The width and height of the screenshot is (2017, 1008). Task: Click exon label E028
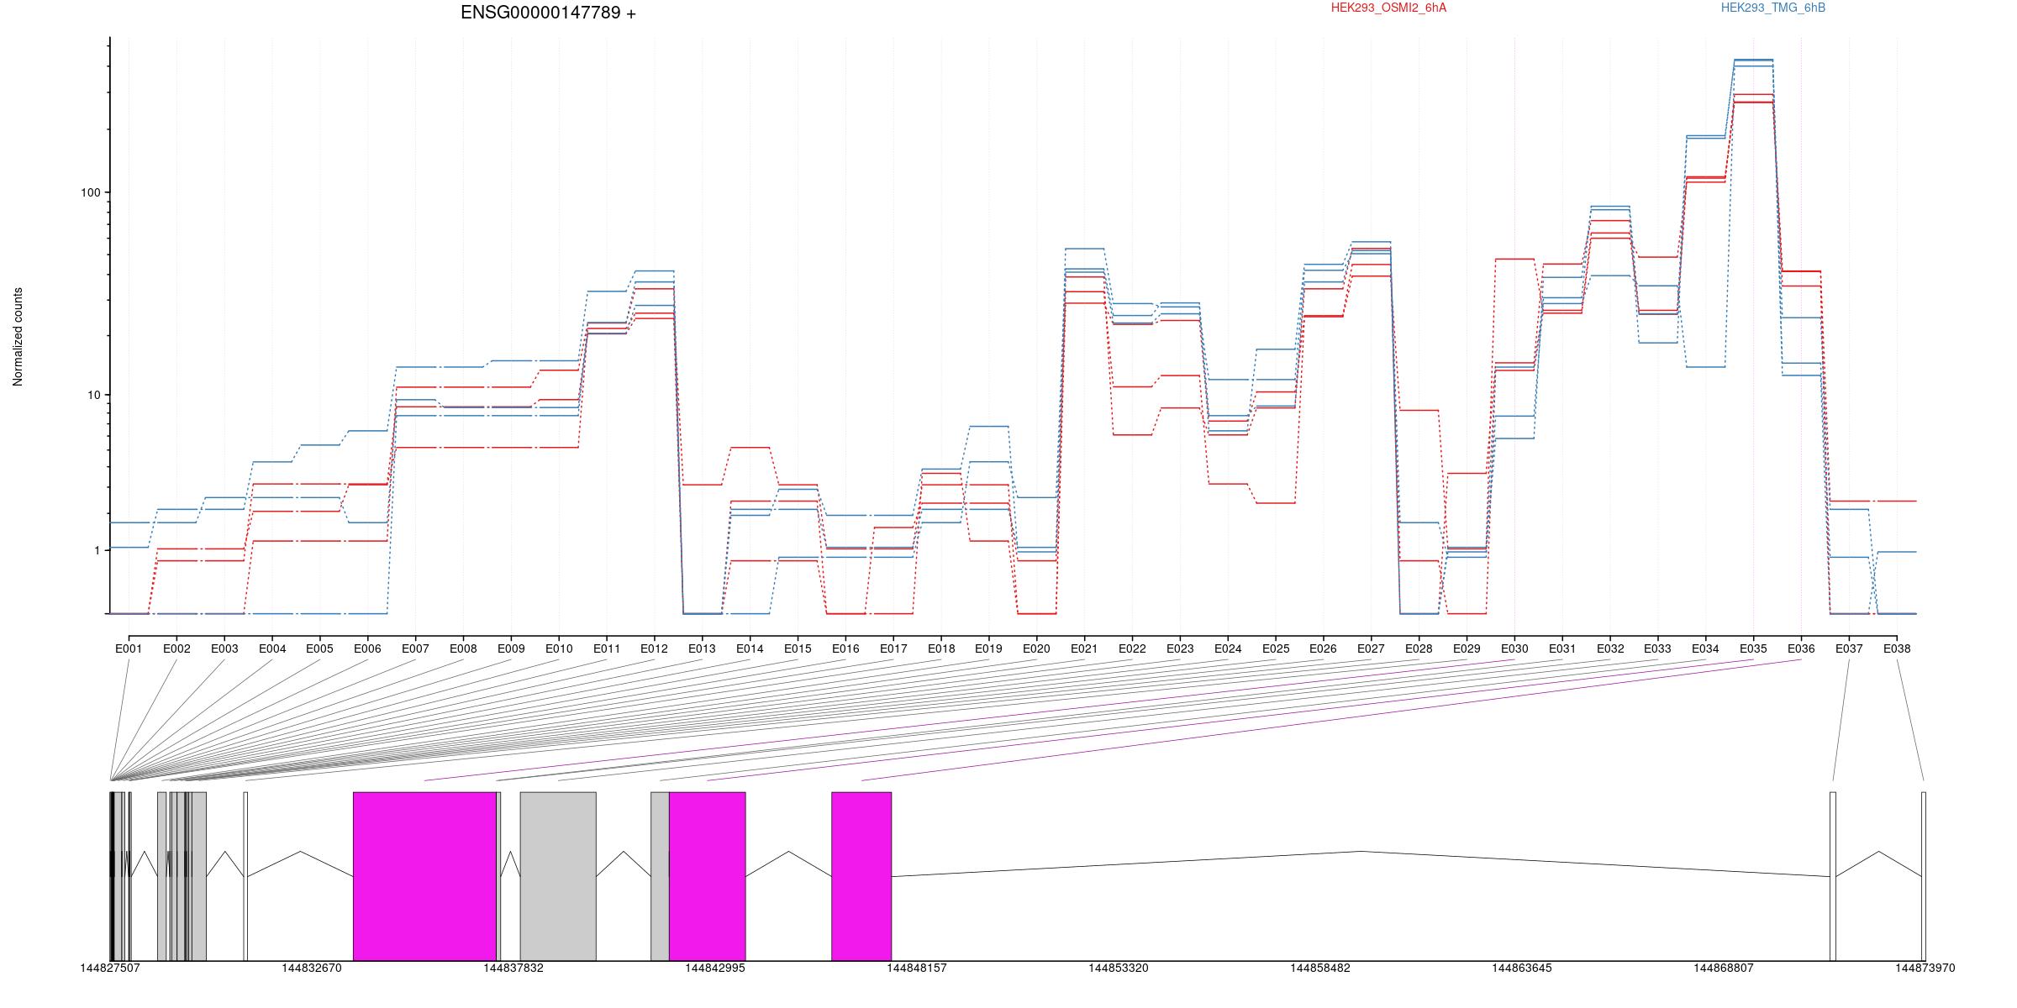pos(1419,648)
